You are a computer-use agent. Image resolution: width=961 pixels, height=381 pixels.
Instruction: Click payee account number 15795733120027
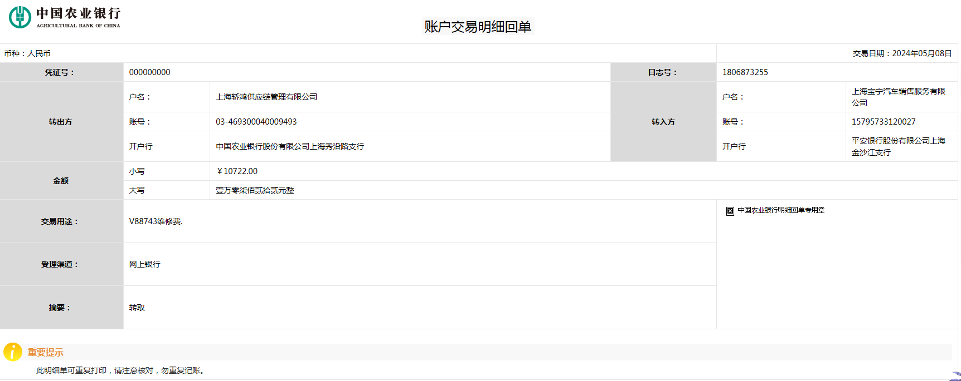(x=883, y=122)
